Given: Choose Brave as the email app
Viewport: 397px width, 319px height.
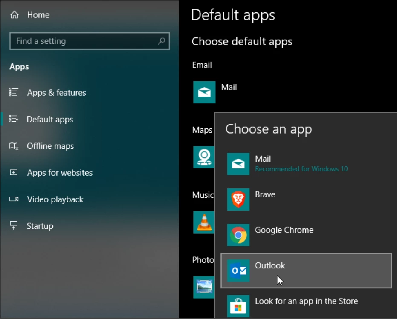Looking at the screenshot, I should pos(306,199).
